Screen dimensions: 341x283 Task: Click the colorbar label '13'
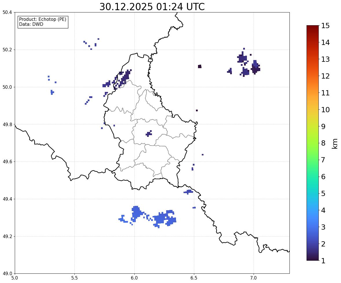coord(325,59)
